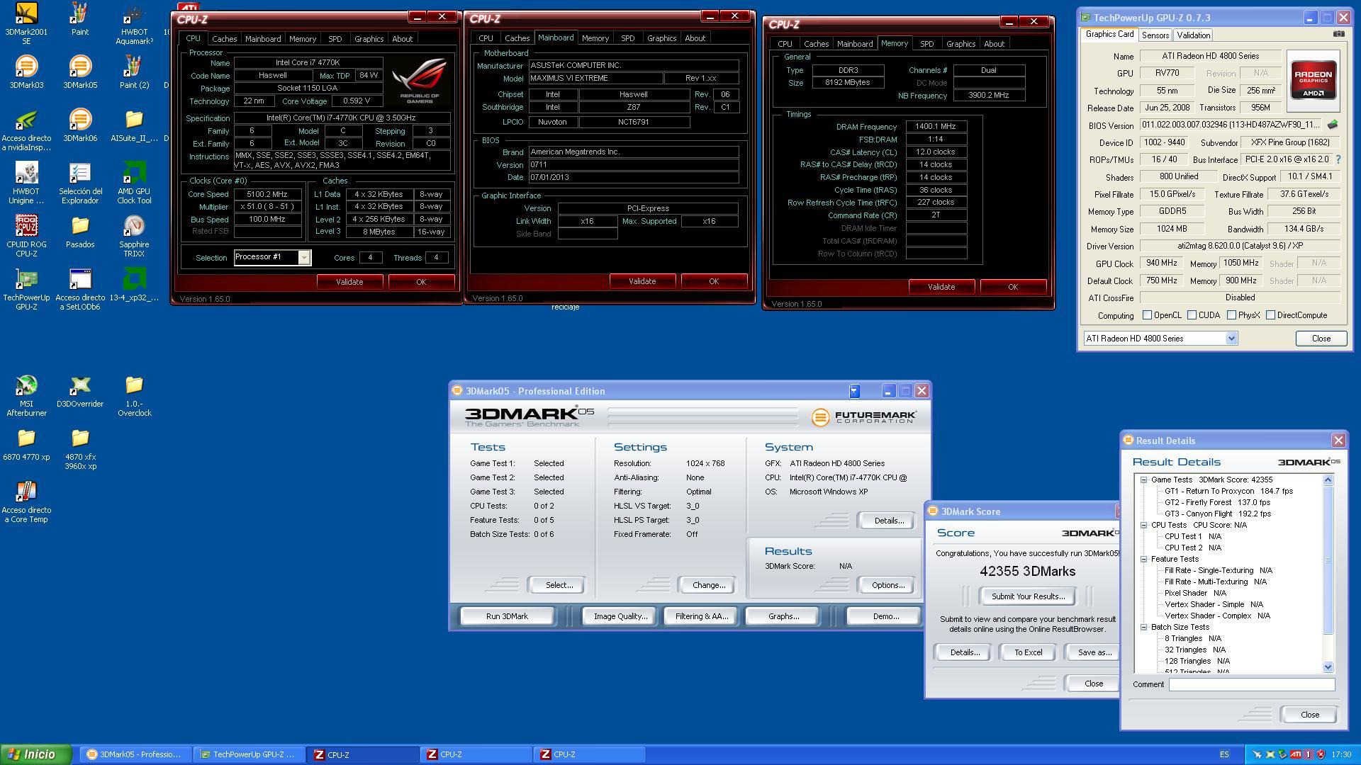The width and height of the screenshot is (1361, 765).
Task: Open the AMD GPU Clock Tool icon
Action: [x=134, y=183]
